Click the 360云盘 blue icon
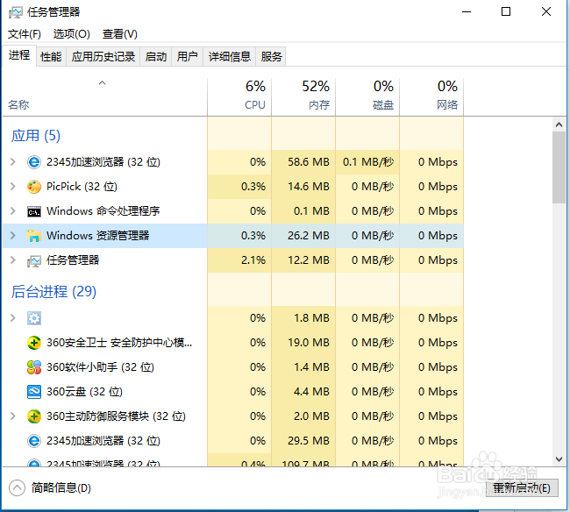The height and width of the screenshot is (512, 570). 34,392
